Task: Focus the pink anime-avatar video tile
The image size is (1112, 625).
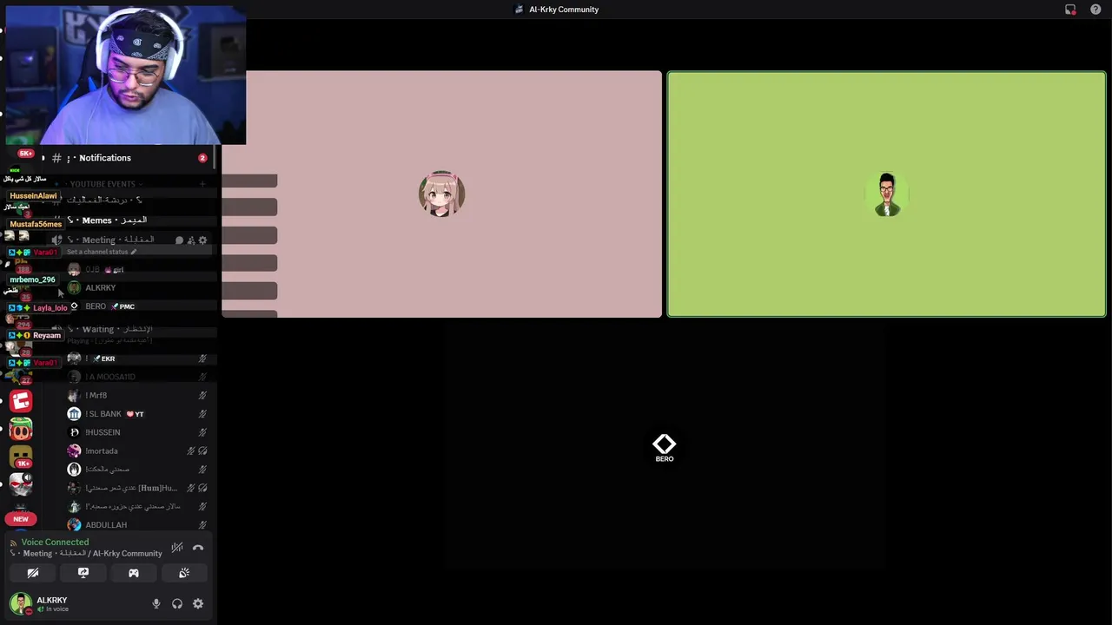Action: point(442,194)
